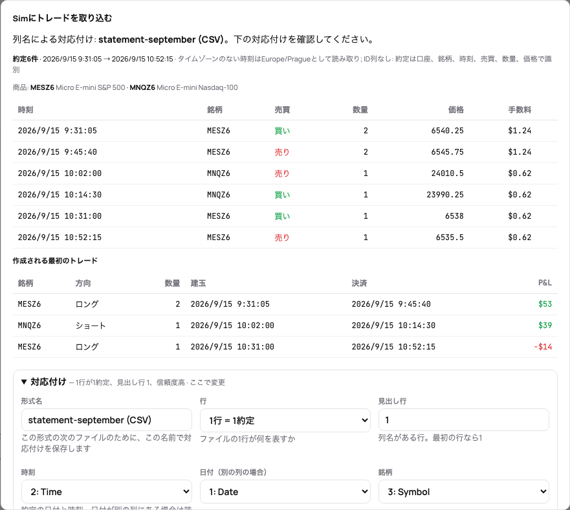The image size is (570, 510).
Task: Click the $53 P&L value
Action: [x=545, y=304]
